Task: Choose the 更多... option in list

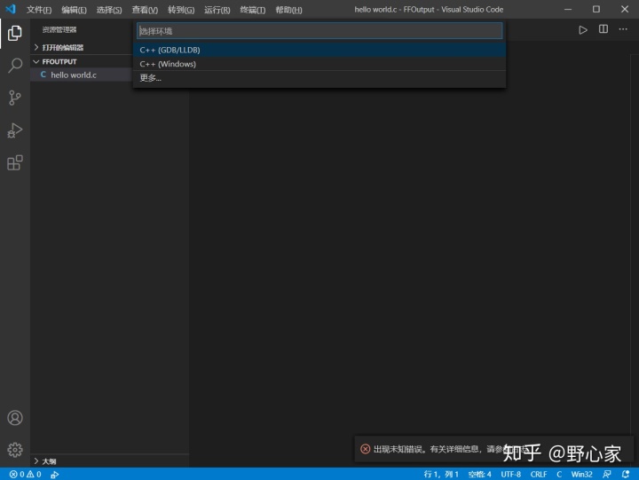Action: [319, 78]
